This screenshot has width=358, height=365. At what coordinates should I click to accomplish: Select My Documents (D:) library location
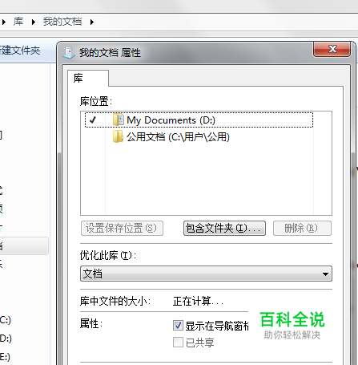[x=199, y=120]
